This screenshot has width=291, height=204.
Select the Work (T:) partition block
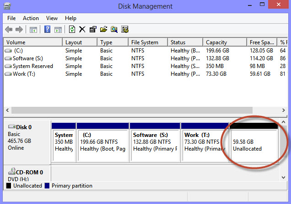click(205, 142)
